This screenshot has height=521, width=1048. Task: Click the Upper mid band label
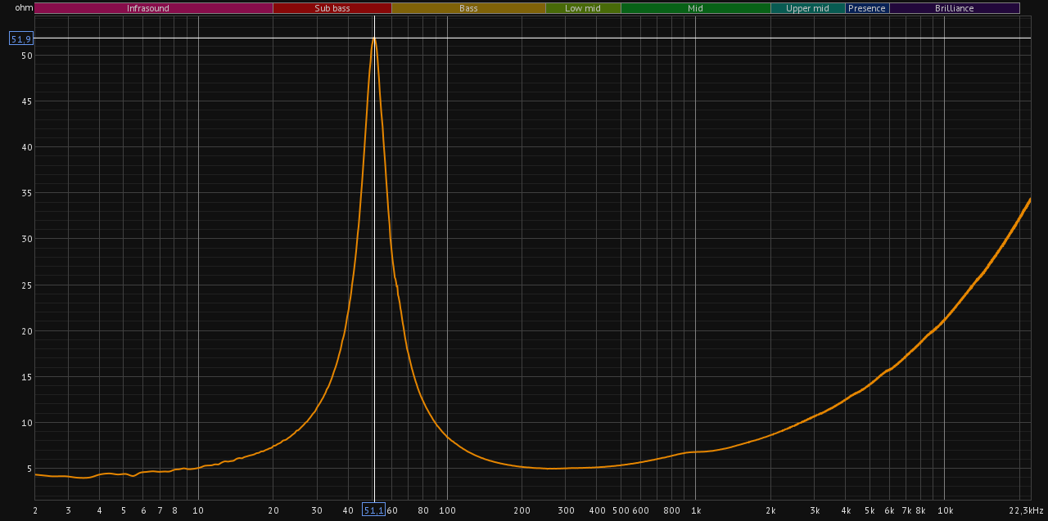click(x=807, y=8)
